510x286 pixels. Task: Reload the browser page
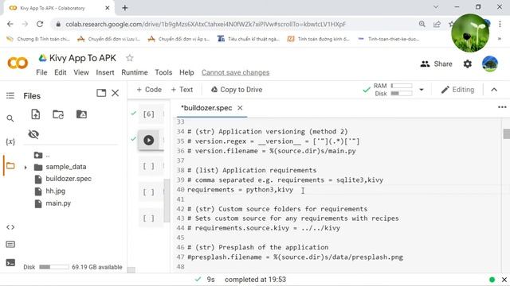tap(40, 24)
